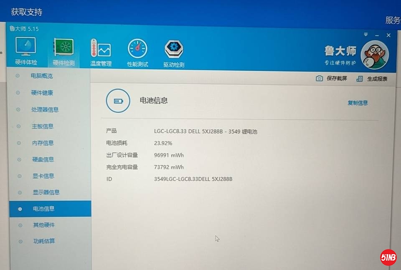This screenshot has height=270, width=401.
Task: Select the highlighted 电池信息 sidebar item
Action: pos(50,209)
